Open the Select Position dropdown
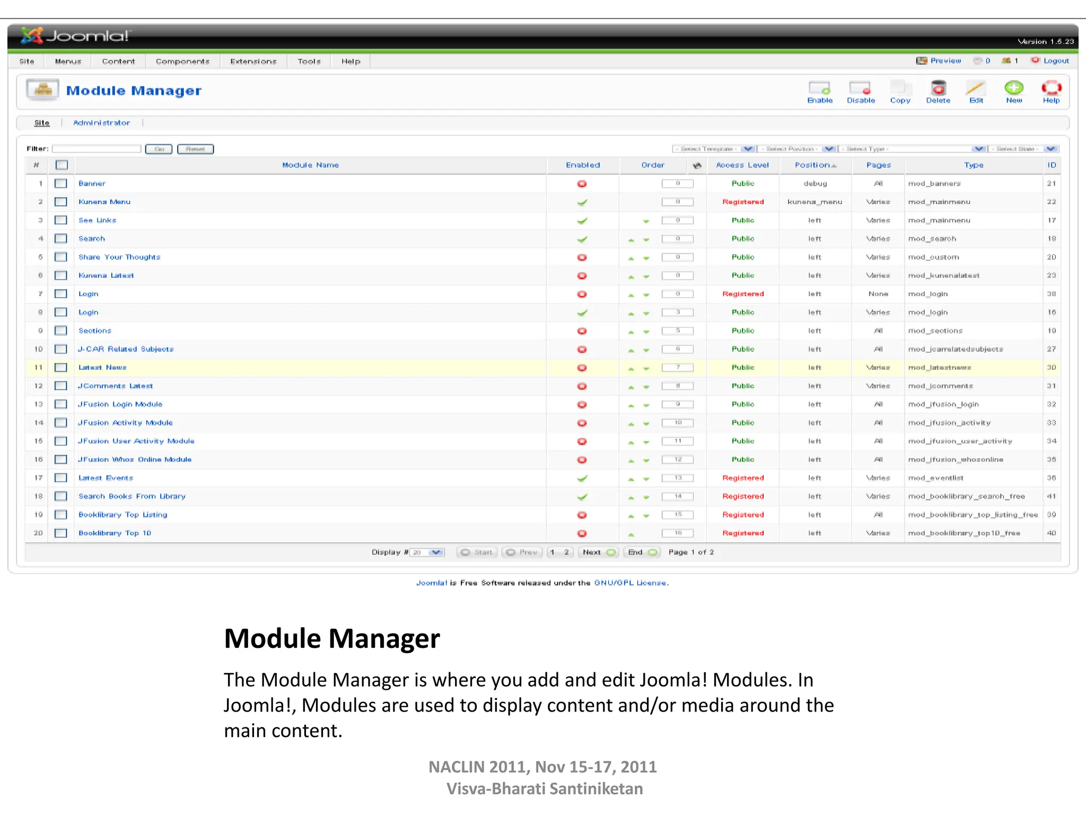This screenshot has width=1086, height=815. tap(798, 149)
